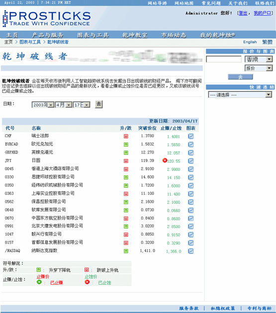The height and width of the screenshot is (313, 276).
Task: Open chart icon for 0350 row
Action: coord(191,186)
